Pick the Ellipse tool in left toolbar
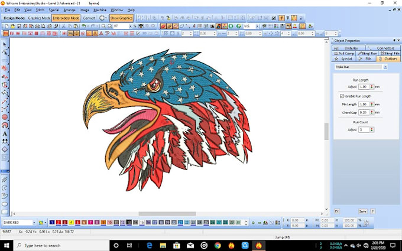 (x=5, y=204)
